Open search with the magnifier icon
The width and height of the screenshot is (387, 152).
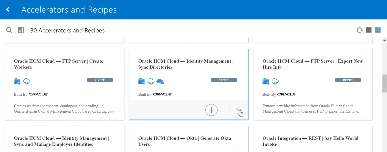pos(9,30)
